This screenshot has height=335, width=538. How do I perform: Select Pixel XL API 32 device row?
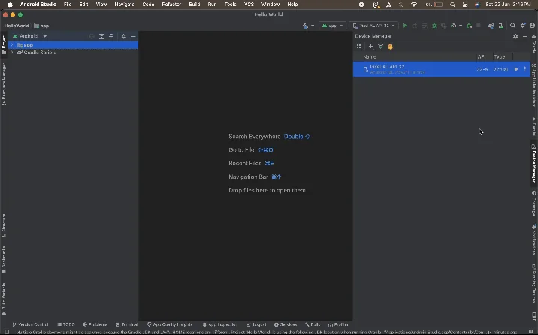tap(442, 69)
